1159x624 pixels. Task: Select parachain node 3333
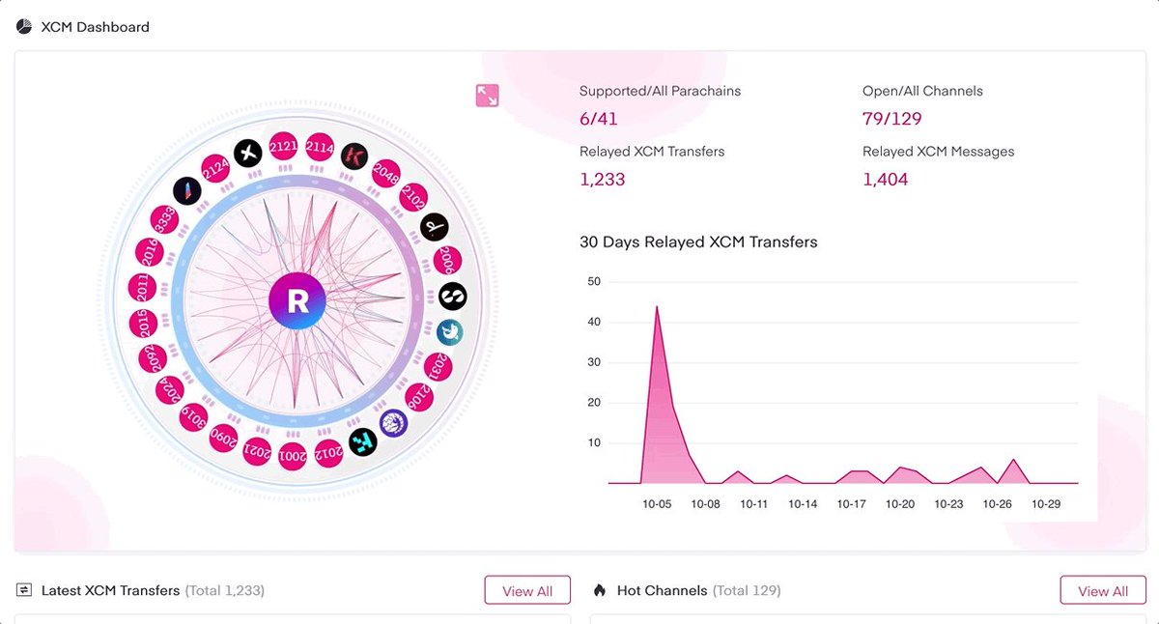163,220
